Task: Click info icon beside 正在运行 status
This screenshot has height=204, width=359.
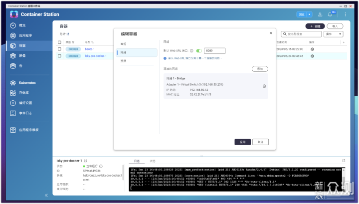Action: click(x=101, y=166)
